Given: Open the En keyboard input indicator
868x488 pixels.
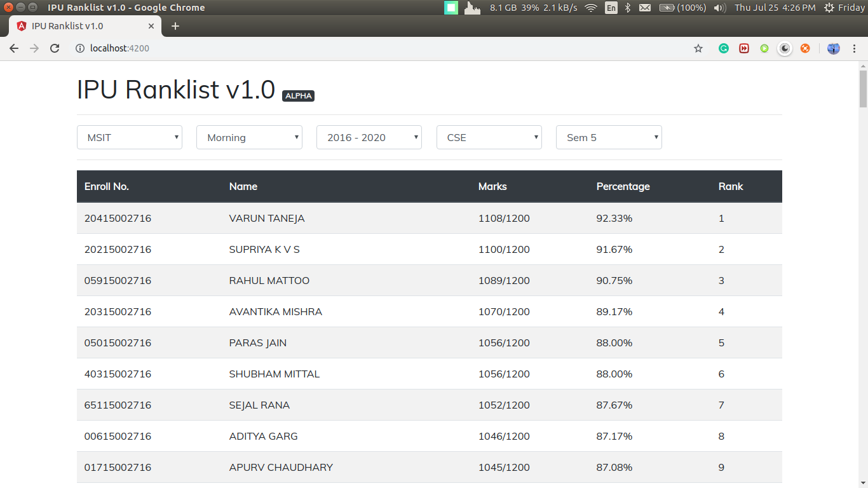Looking at the screenshot, I should [x=611, y=8].
